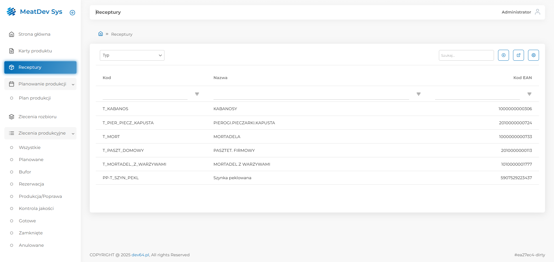Click the add new recipe plus icon
Screen dimensions: 554x262
click(x=503, y=55)
